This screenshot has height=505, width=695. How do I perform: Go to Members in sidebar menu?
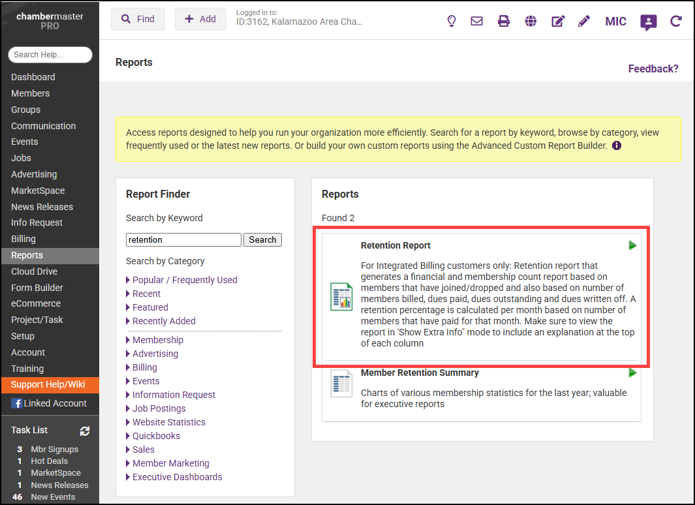(x=30, y=93)
